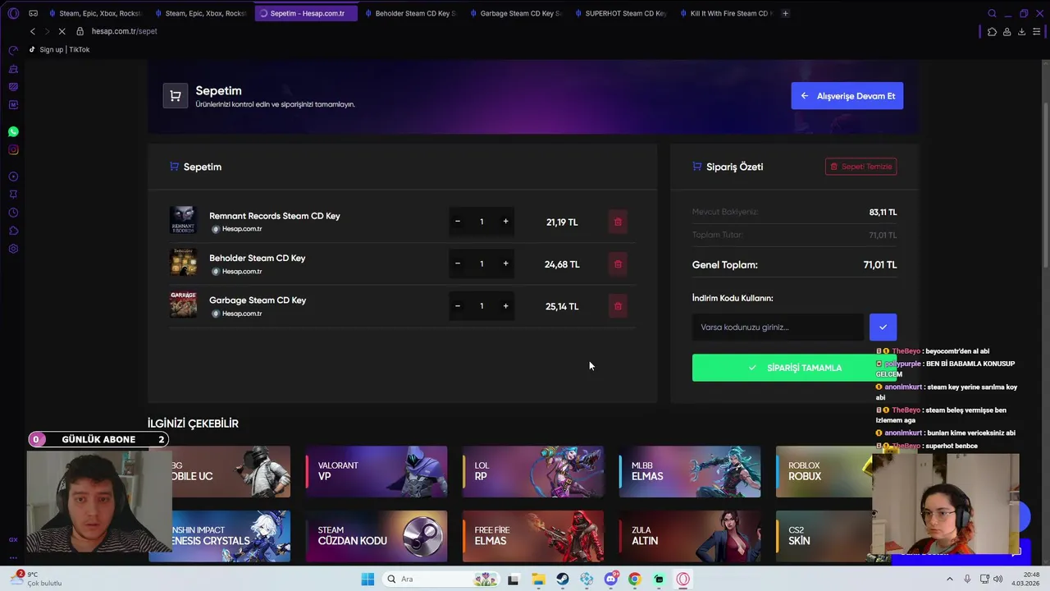Open the Valorant VP category card

coord(377,471)
